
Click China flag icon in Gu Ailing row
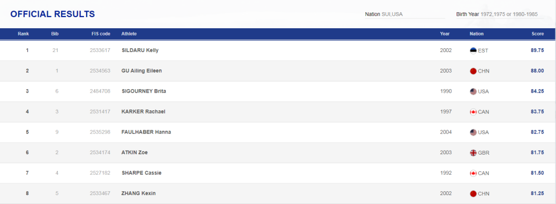click(x=473, y=71)
